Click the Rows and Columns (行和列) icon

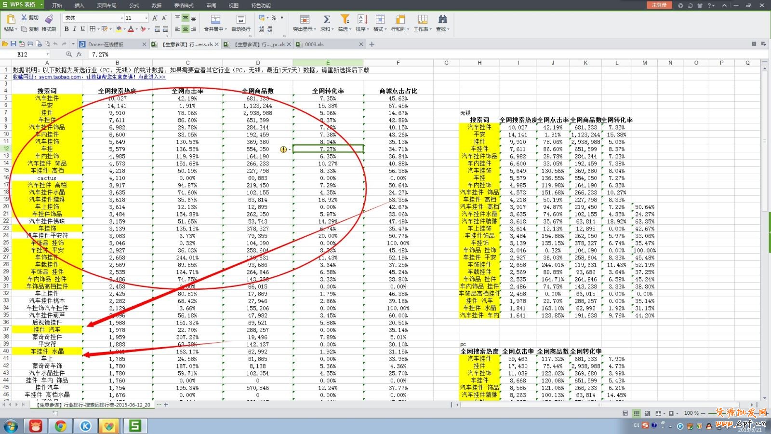coord(400,19)
